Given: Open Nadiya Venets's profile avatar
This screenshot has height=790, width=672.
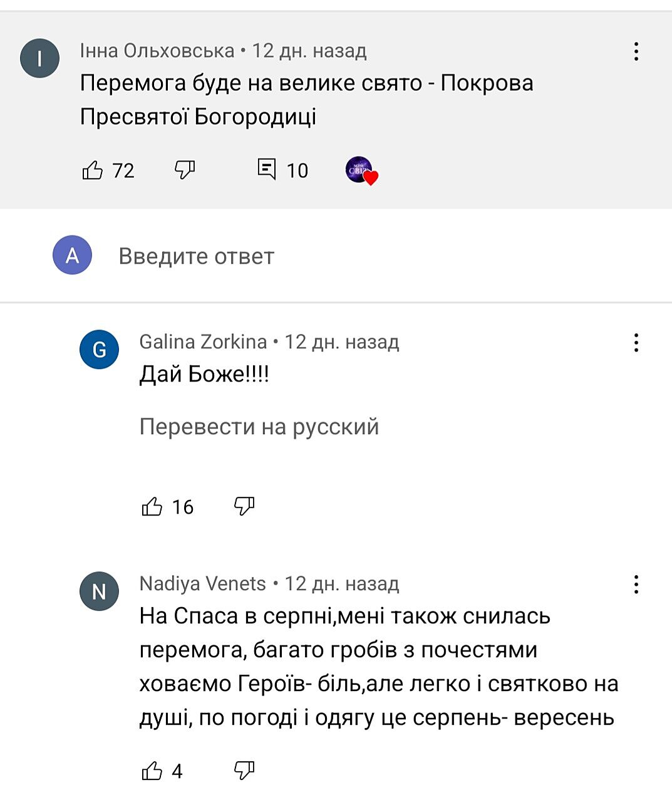Looking at the screenshot, I should 100,591.
